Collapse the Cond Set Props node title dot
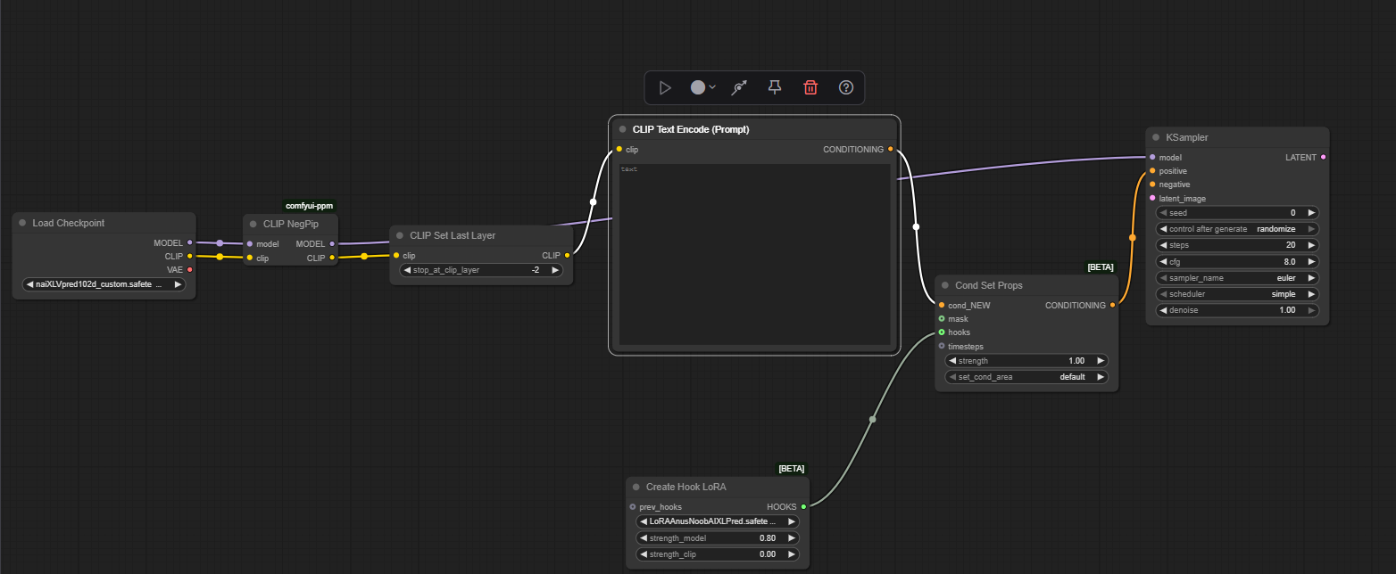 (945, 285)
